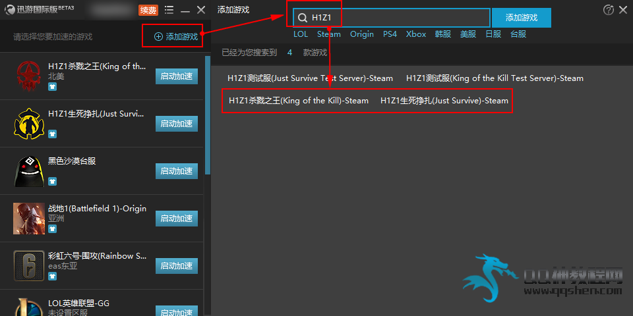Click the magnifier search icon
Screen dimensions: 633x316
click(303, 18)
